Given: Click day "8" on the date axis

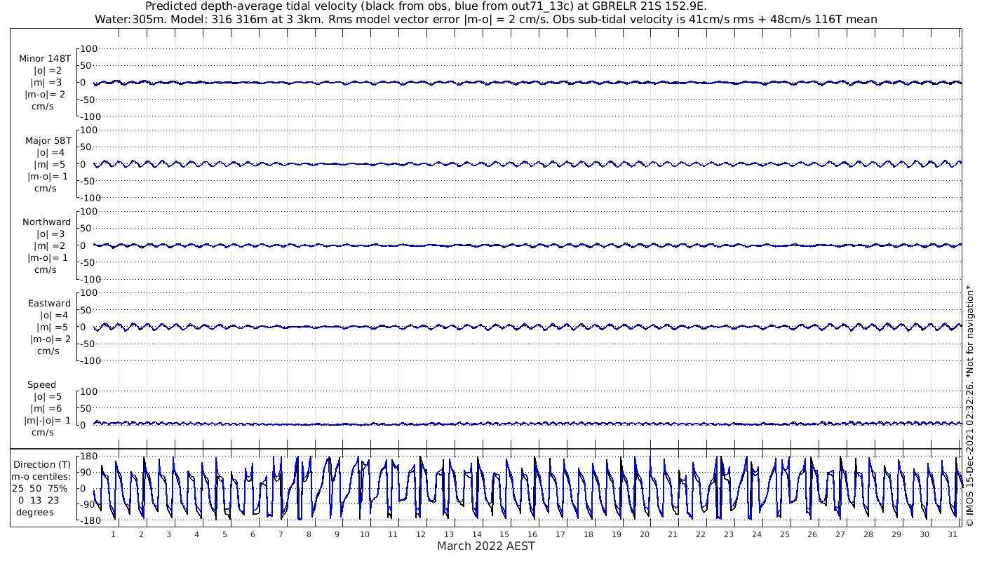Looking at the screenshot, I should click(x=309, y=534).
